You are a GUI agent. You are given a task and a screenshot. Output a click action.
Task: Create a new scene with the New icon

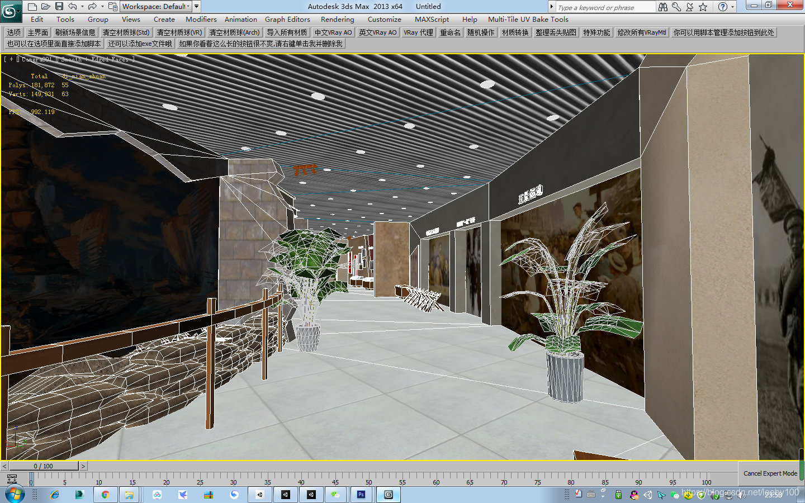pyautogui.click(x=32, y=6)
